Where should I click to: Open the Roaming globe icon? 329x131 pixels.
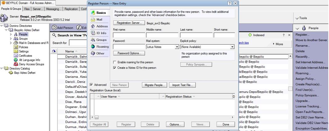tap(93, 47)
